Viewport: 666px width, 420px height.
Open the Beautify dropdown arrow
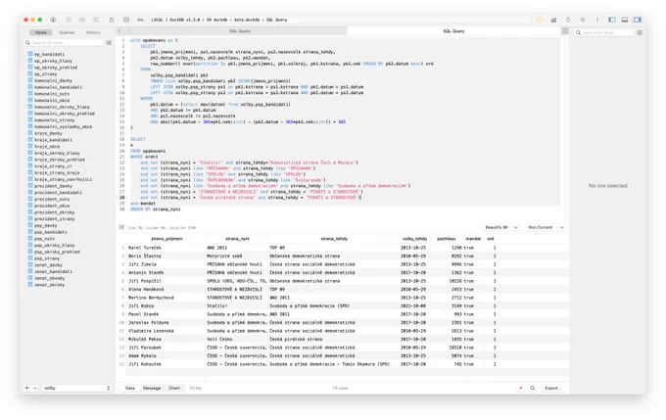516,228
